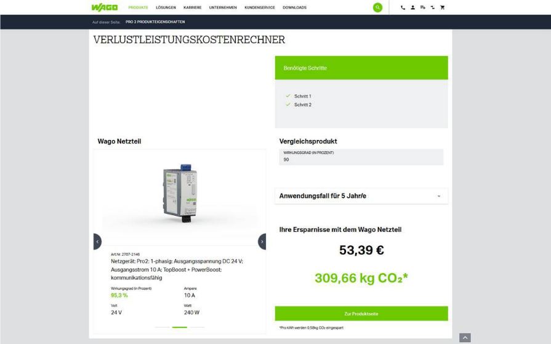Image resolution: width=551 pixels, height=344 pixels.
Task: Select the active green carousel indicator
Action: [180, 327]
